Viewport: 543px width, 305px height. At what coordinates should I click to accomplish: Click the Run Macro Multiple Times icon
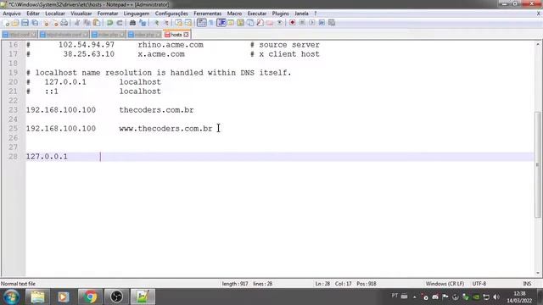coord(322,23)
